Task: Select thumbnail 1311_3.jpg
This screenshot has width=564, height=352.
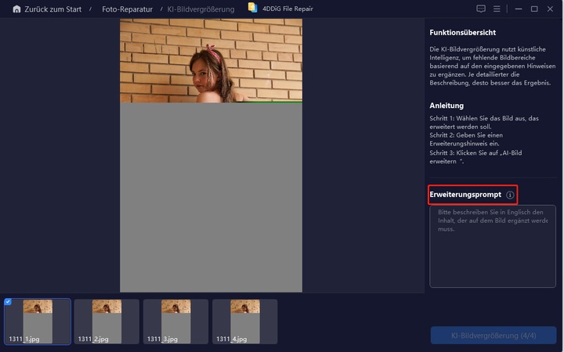Action: [175, 321]
